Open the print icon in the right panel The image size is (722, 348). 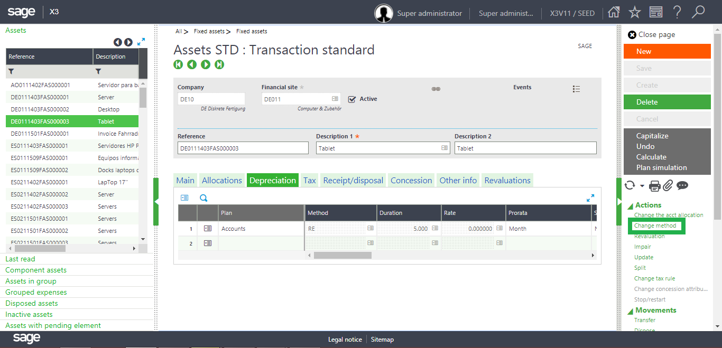tap(654, 185)
